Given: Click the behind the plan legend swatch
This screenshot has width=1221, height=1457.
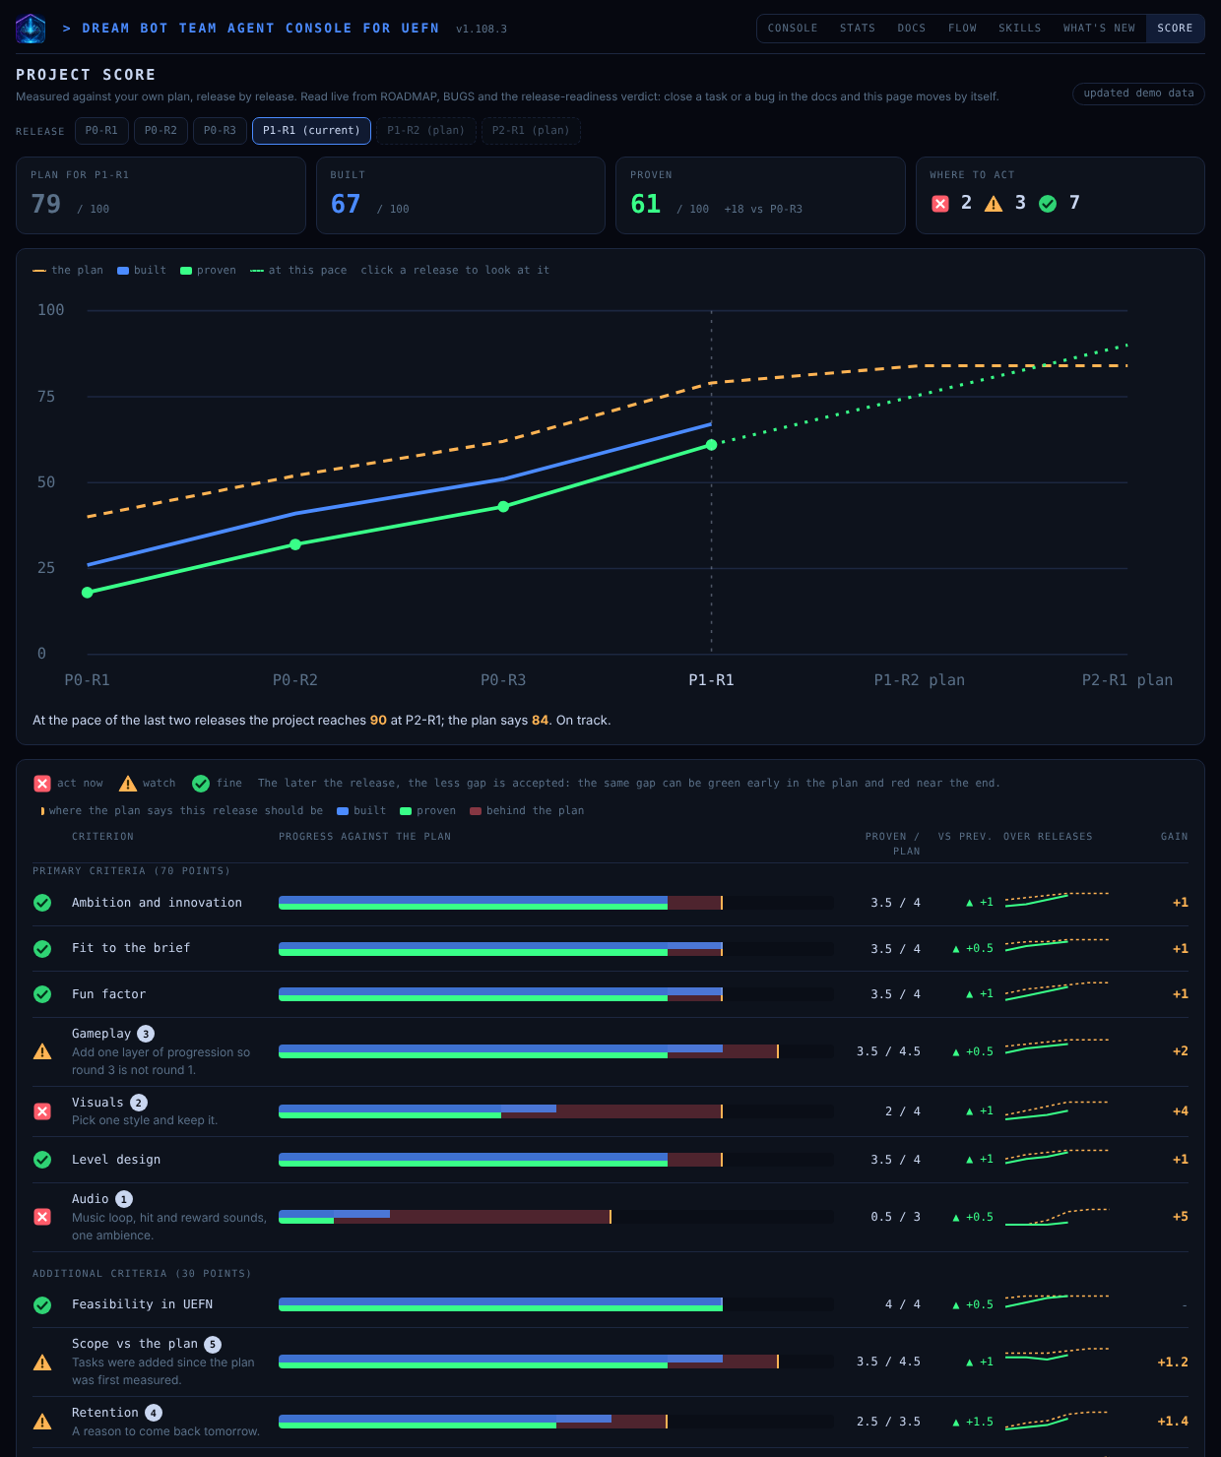Looking at the screenshot, I should 476,811.
